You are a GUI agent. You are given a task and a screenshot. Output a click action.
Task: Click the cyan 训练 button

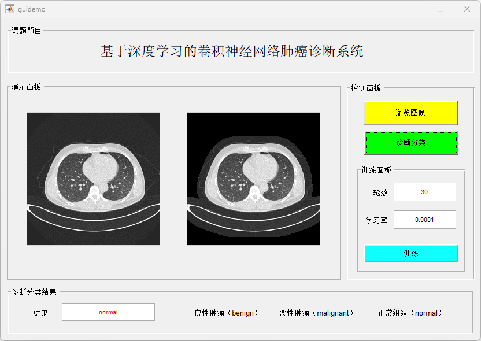coord(411,253)
